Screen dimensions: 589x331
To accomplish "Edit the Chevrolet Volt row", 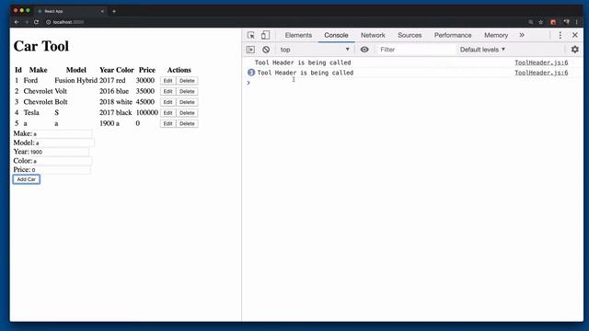I will click(x=167, y=92).
